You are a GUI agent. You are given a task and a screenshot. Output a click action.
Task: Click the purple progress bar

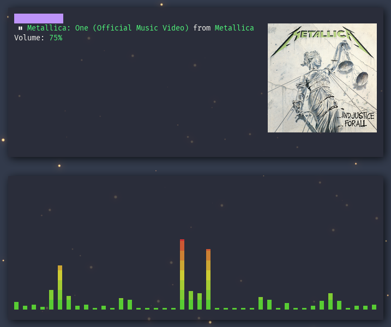39,19
